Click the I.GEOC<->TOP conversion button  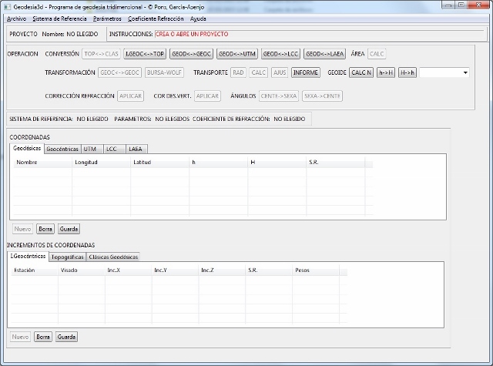pyautogui.click(x=145, y=54)
